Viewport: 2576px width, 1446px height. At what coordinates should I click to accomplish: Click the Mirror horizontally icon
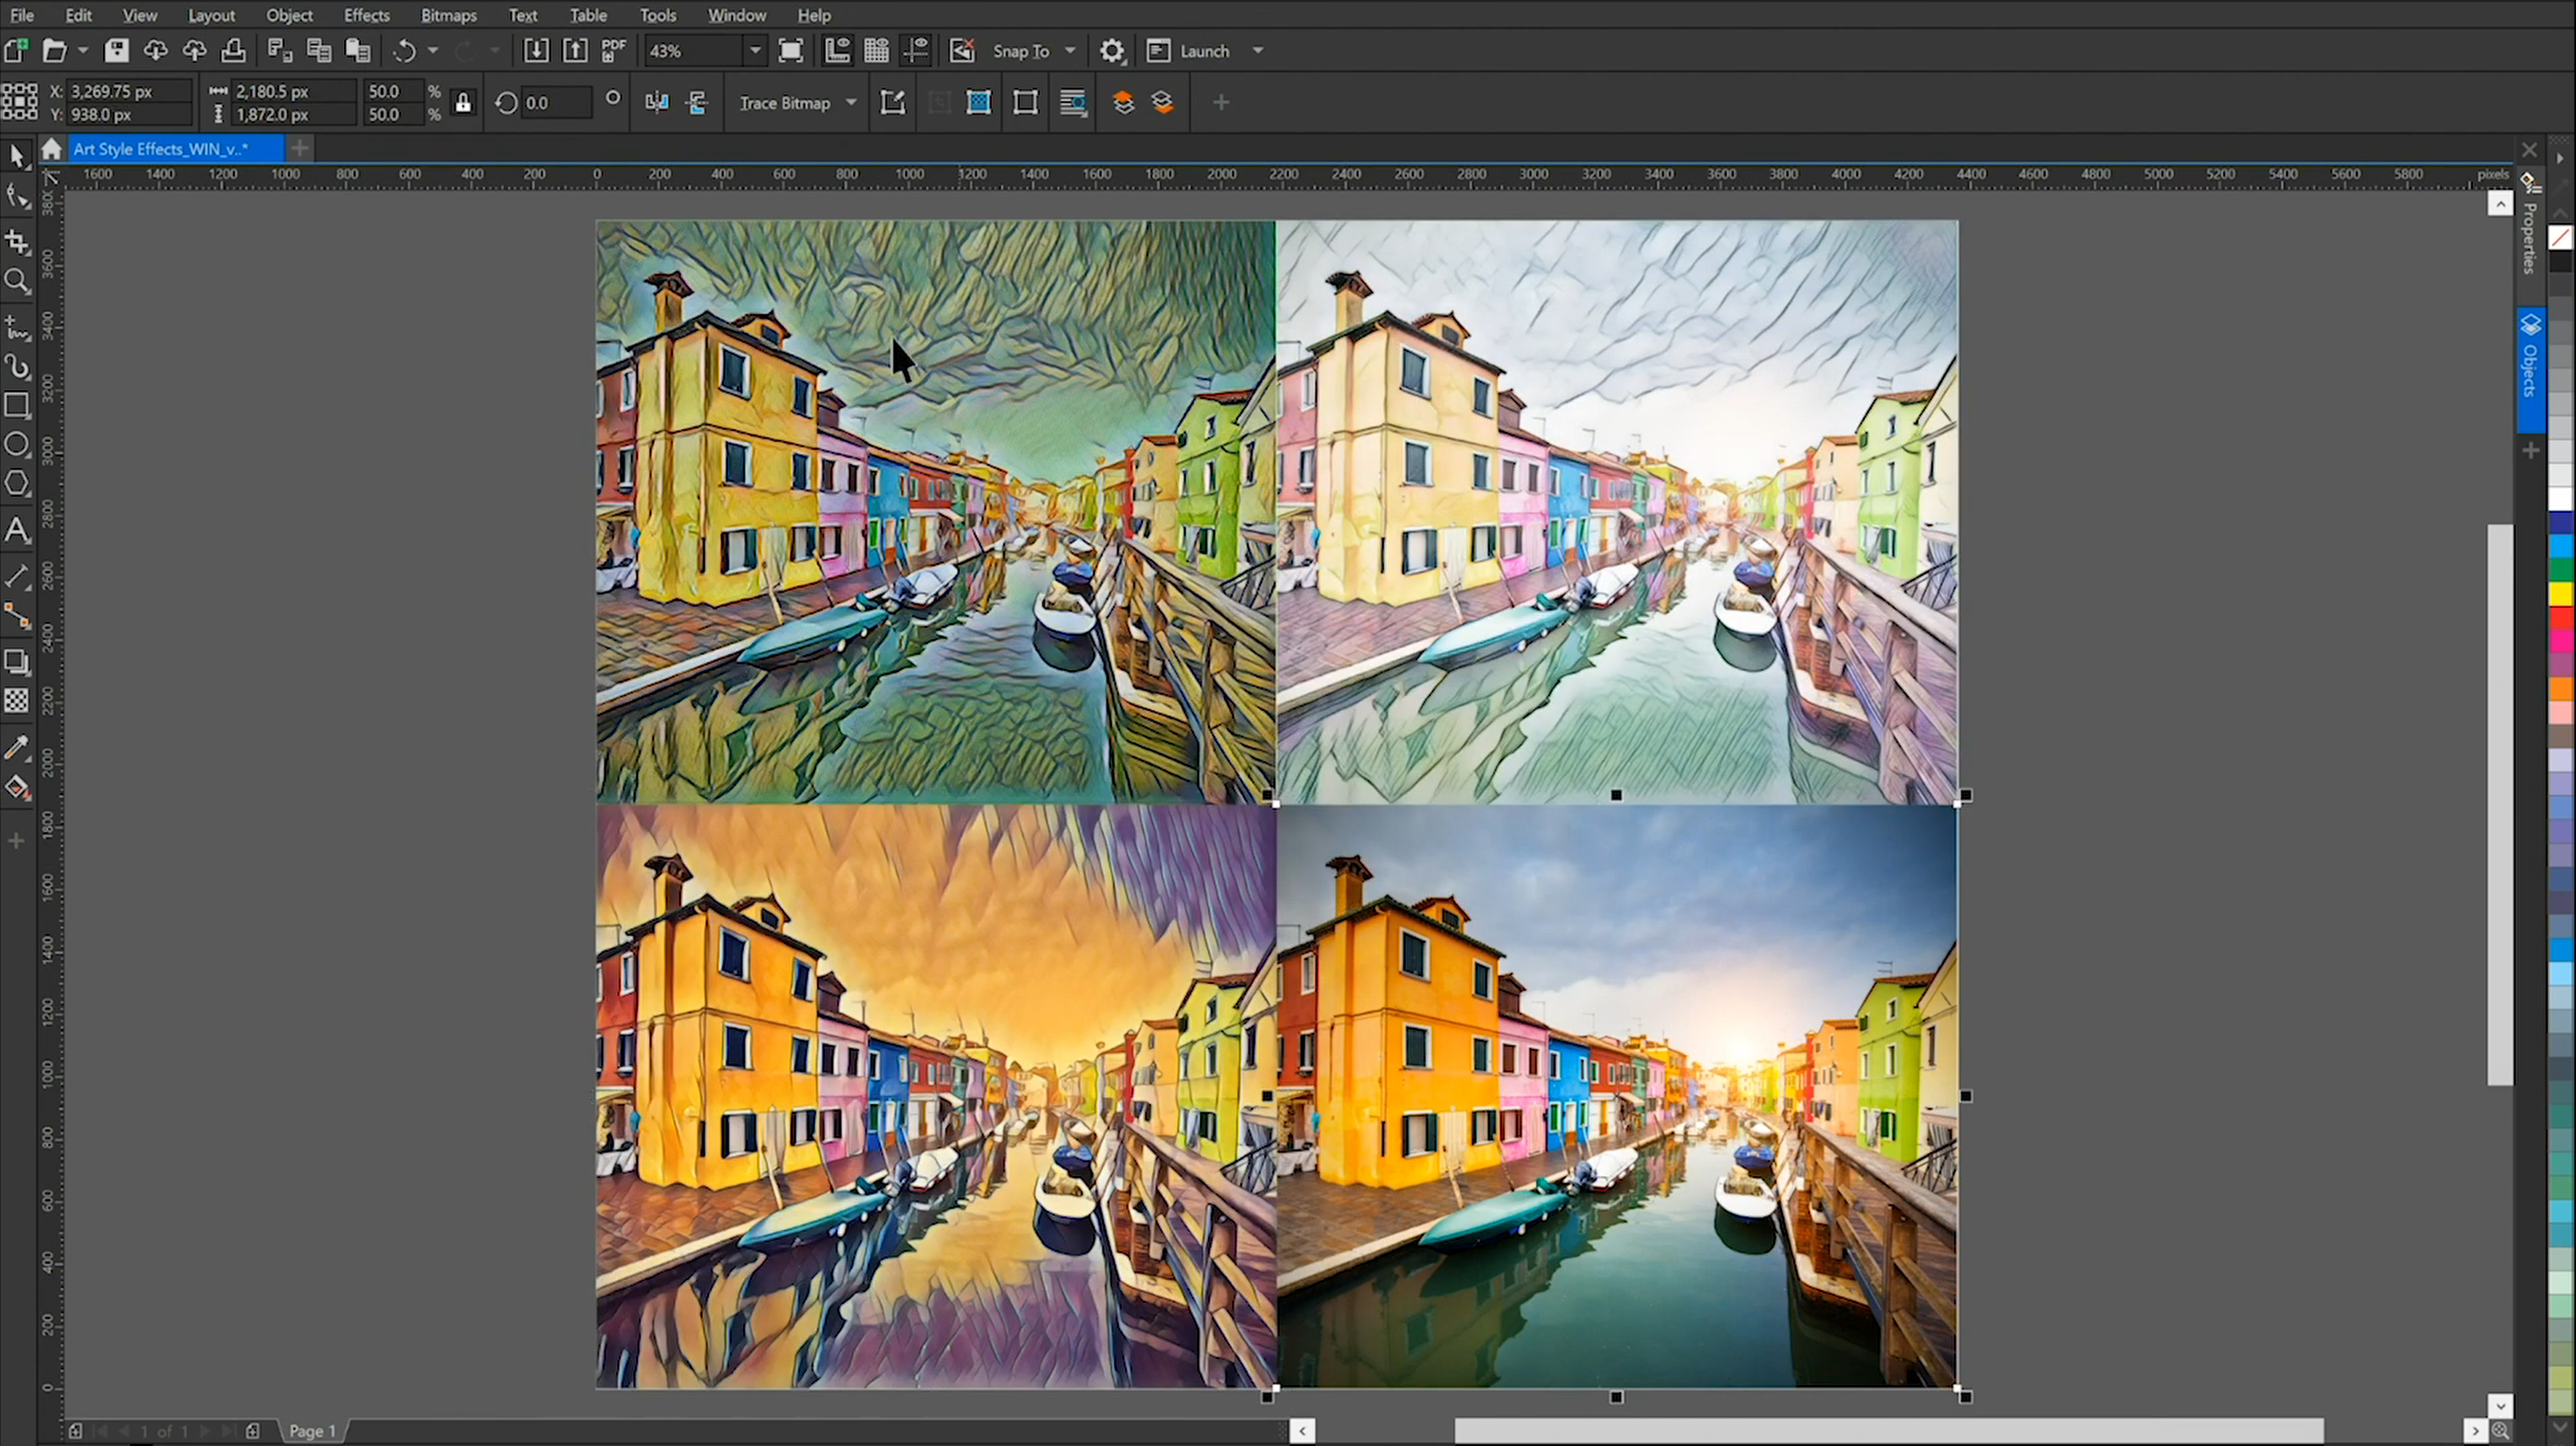(657, 102)
